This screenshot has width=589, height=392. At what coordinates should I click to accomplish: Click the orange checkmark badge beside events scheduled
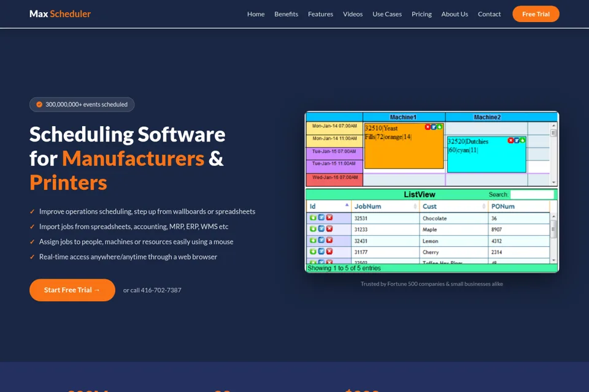[x=39, y=105]
